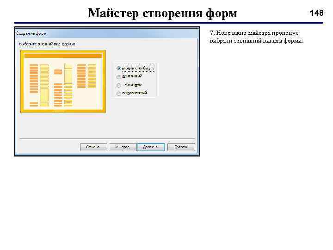Click the Отмена button

(x=93, y=147)
